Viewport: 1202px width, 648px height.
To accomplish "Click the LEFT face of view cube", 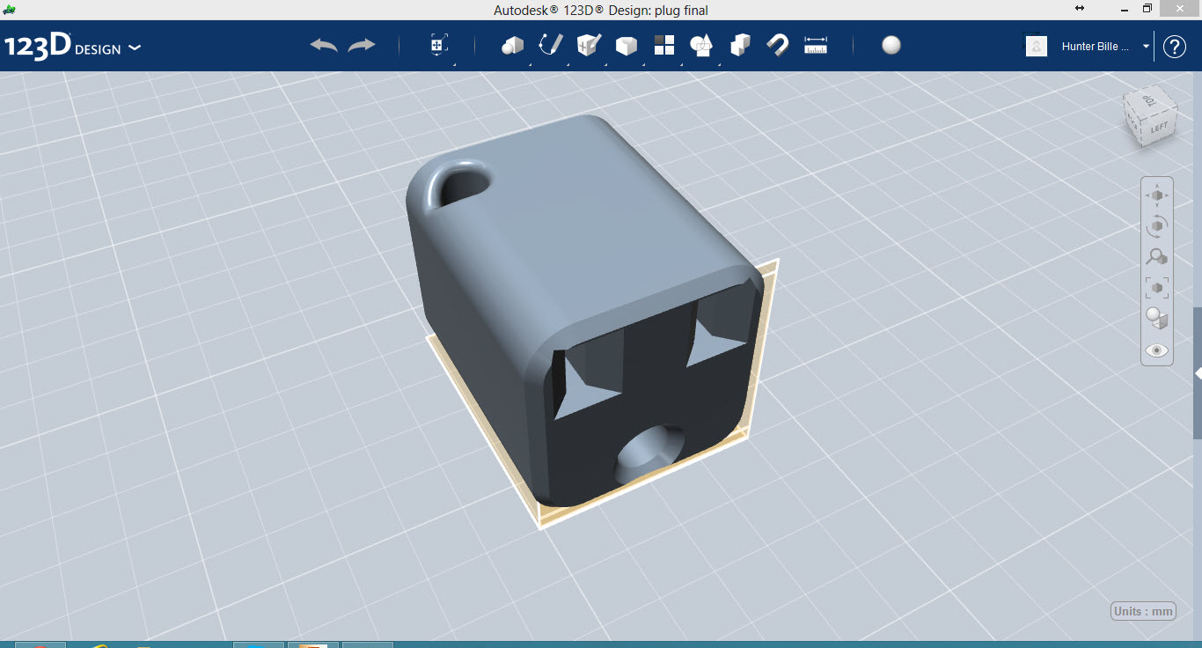I will pos(1159,129).
